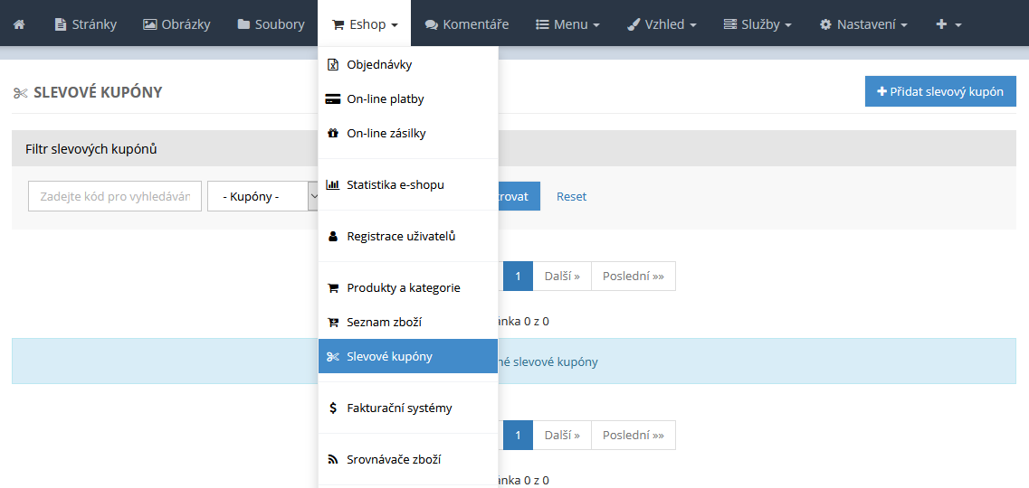The height and width of the screenshot is (488, 1029).
Task: Expand the Vzhled dropdown
Action: pos(662,23)
